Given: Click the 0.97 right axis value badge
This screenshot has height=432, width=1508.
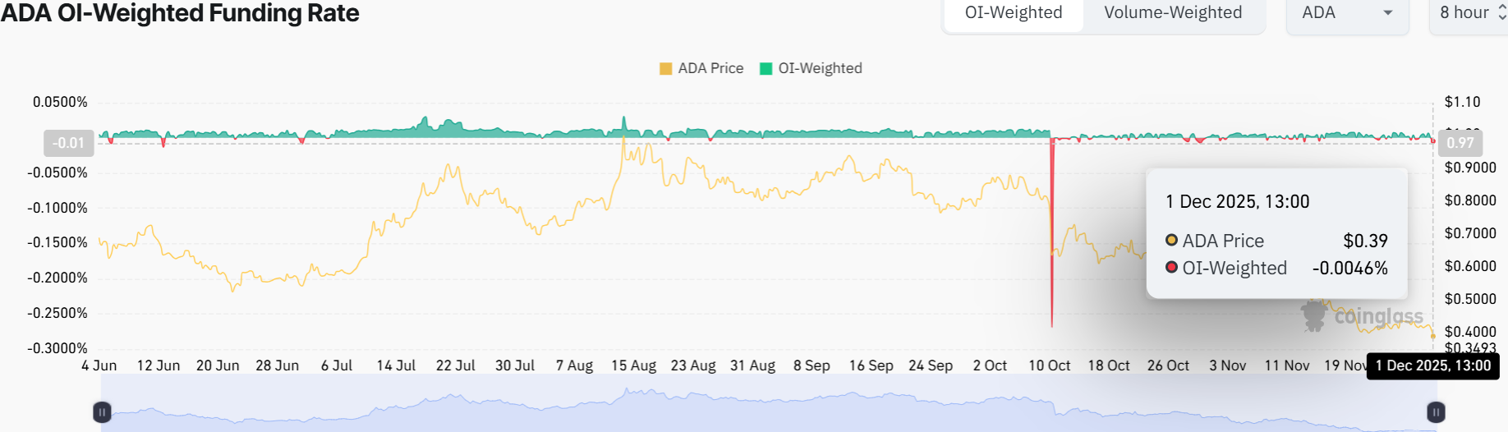Looking at the screenshot, I should point(1460,143).
